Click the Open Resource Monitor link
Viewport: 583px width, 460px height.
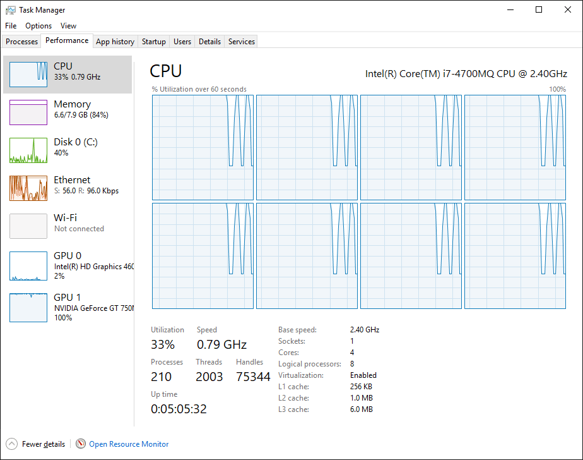point(129,444)
